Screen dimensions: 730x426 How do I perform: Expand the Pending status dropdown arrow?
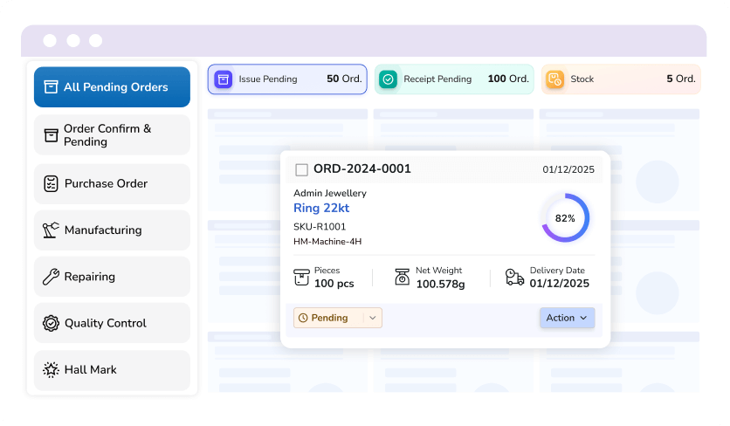[x=372, y=318]
